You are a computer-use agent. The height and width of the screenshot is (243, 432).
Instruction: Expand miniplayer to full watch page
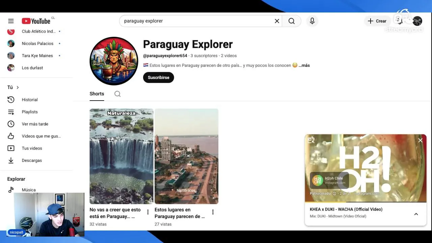(x=311, y=140)
